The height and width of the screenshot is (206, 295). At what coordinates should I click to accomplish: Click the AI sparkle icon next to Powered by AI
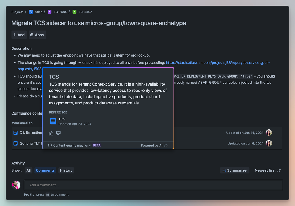click(x=166, y=145)
